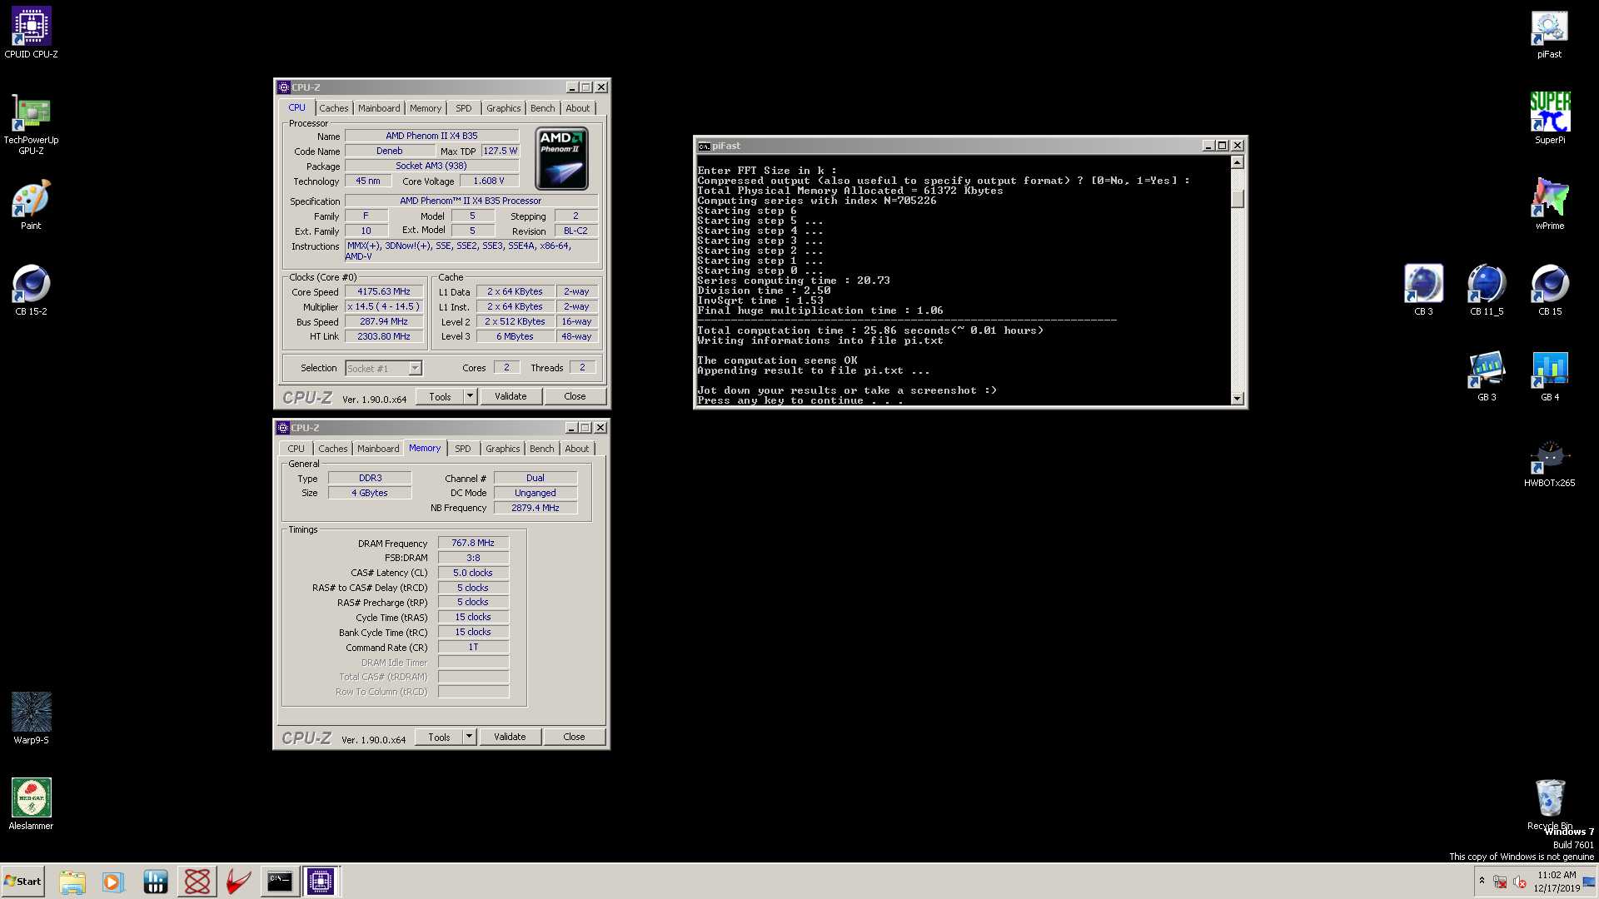Click the AMD Phenom II processor logo
This screenshot has width=1599, height=899.
[561, 158]
